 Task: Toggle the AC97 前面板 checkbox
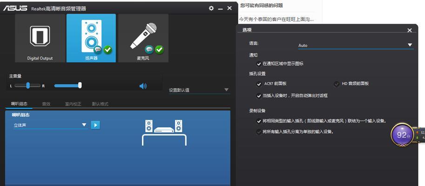pyautogui.click(x=259, y=84)
